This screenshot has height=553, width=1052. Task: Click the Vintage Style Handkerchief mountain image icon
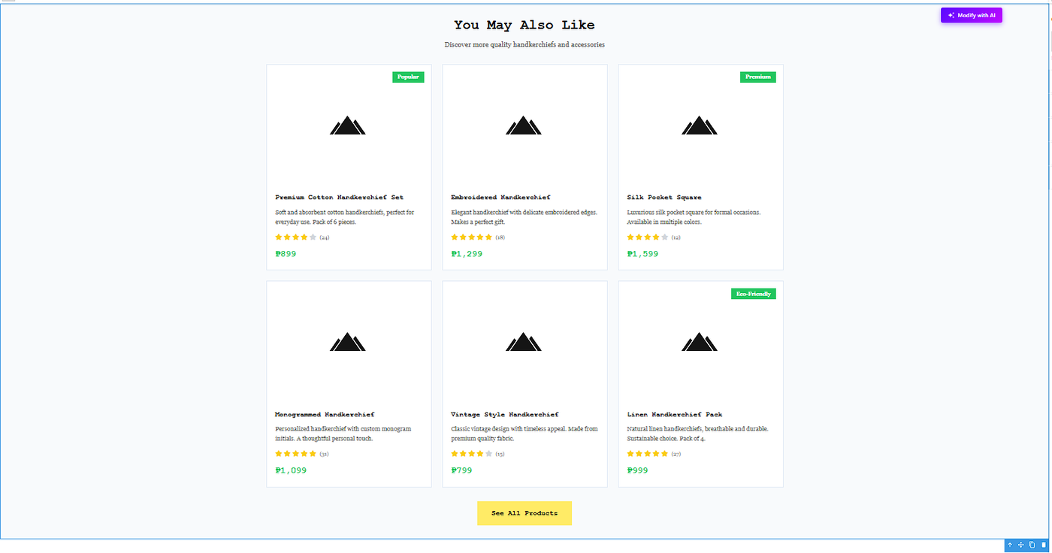[x=524, y=342]
